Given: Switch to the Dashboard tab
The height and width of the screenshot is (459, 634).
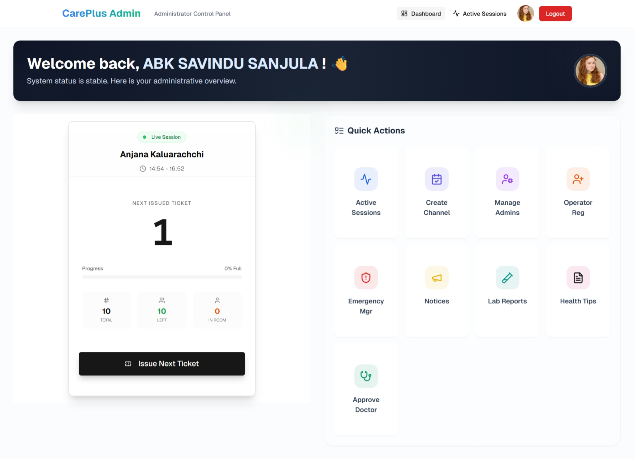Looking at the screenshot, I should 421,13.
